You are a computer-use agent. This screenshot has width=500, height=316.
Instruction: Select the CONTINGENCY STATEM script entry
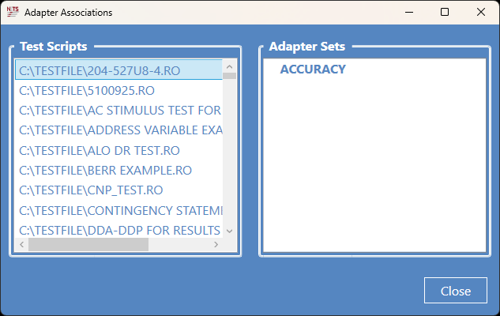118,210
